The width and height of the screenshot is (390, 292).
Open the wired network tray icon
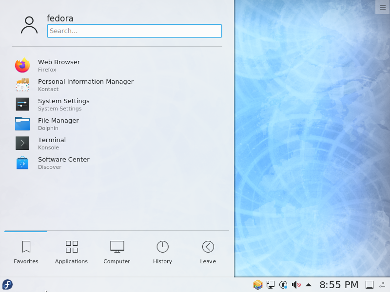pos(271,285)
